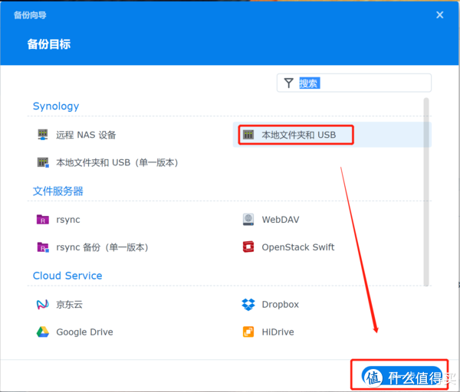Choose 远程 NAS 设备 as backup destination
This screenshot has height=392, width=460.
click(86, 135)
